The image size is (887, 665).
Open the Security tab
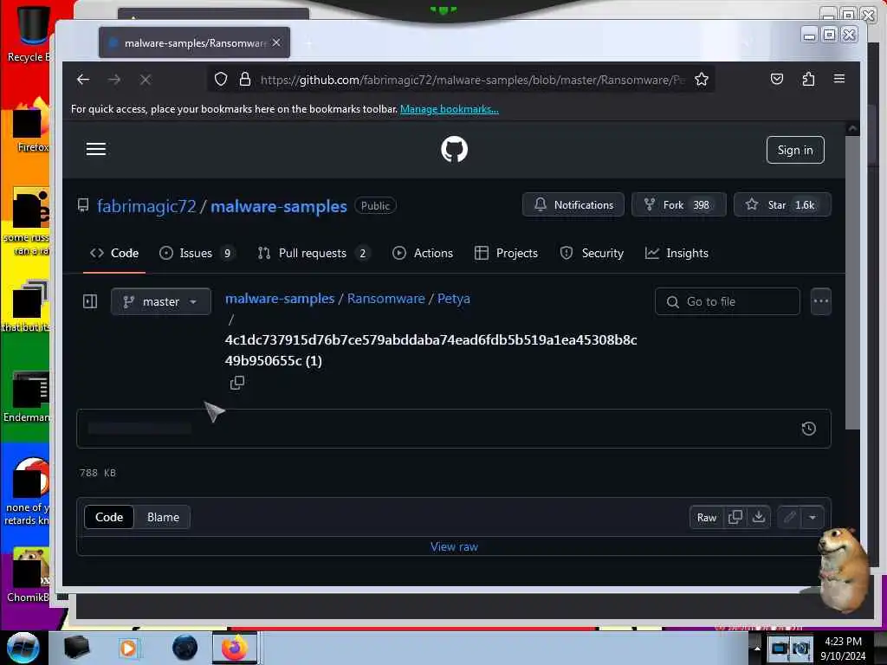click(x=592, y=254)
